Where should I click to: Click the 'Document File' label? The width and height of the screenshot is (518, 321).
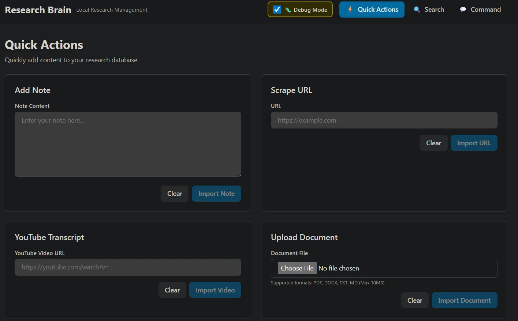click(x=289, y=253)
